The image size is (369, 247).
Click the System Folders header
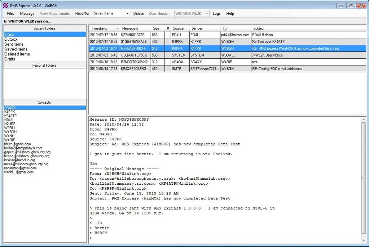[x=44, y=28]
